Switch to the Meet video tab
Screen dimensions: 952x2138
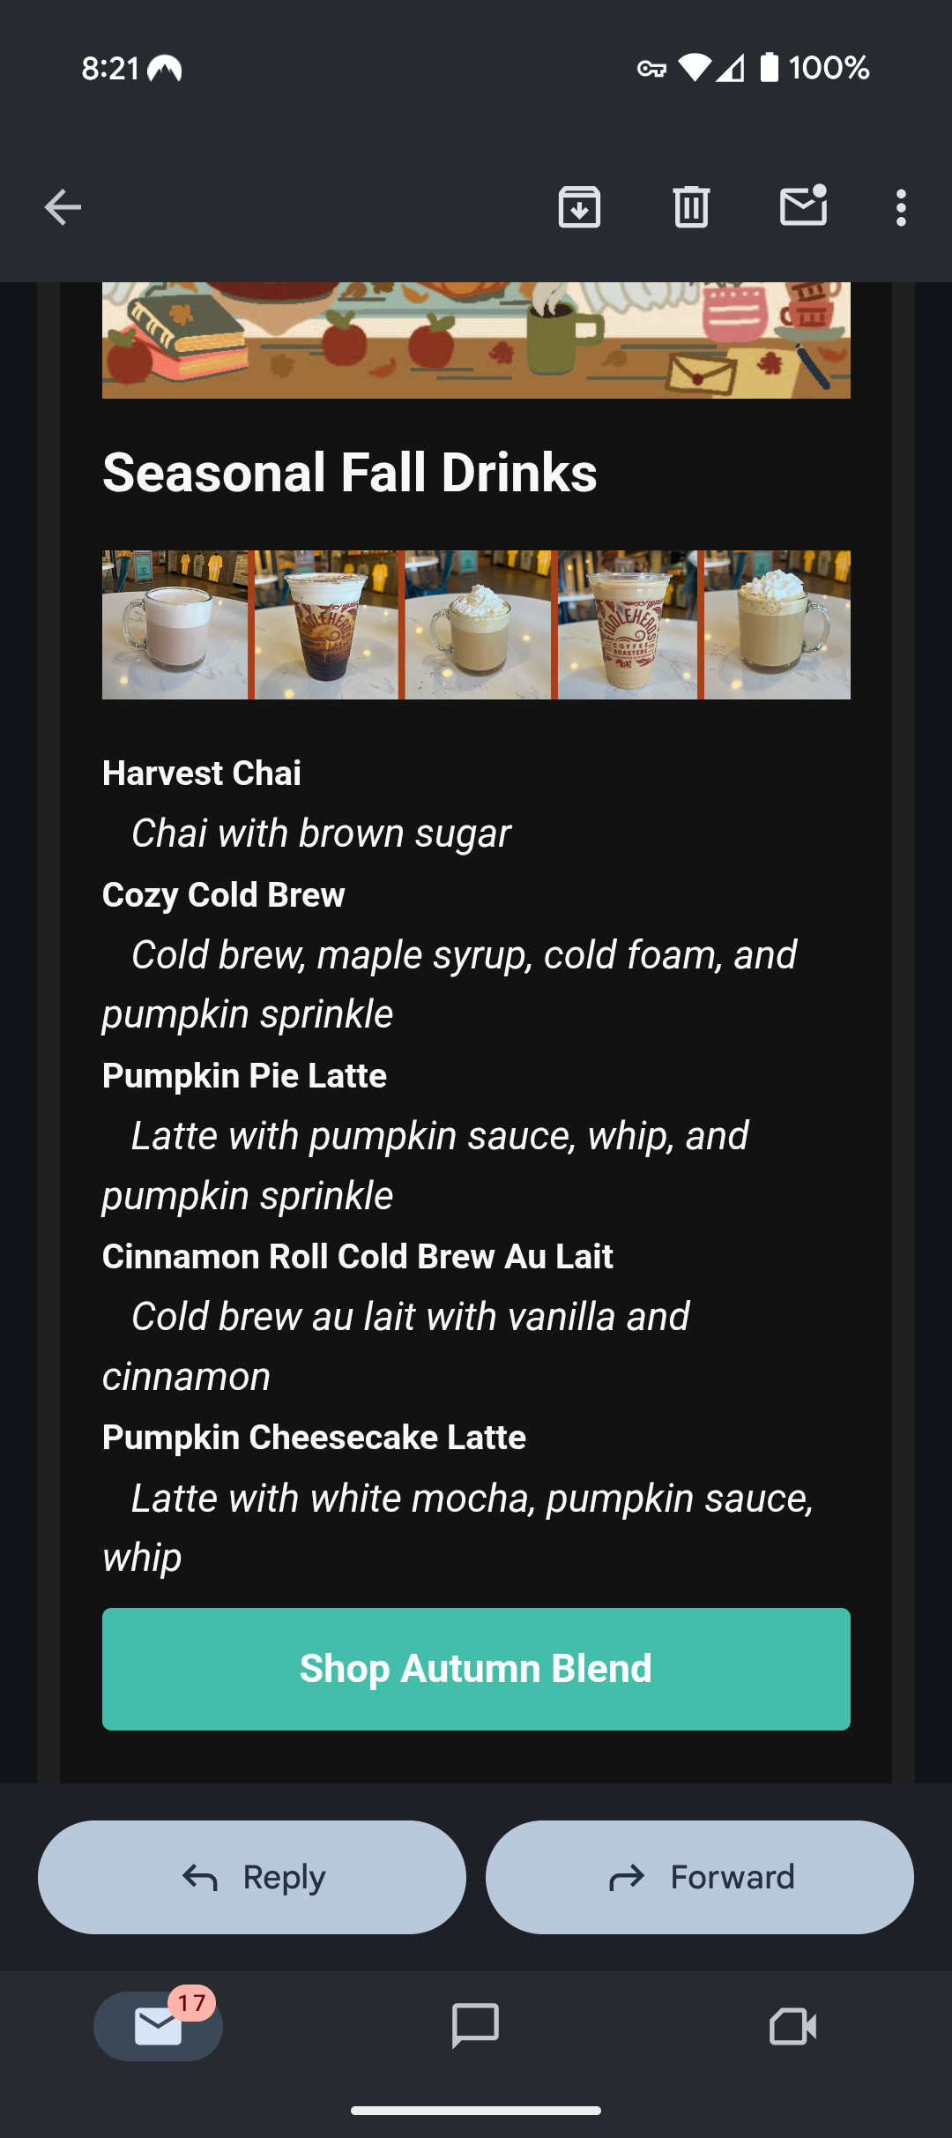point(792,2025)
